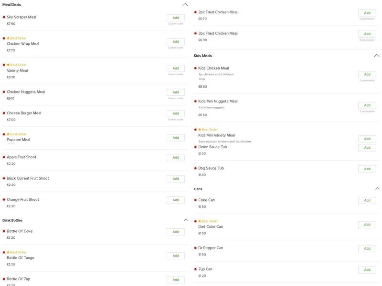Open the Kids Mini Nuggets Meal item
382x286 pixels.
(x=218, y=101)
